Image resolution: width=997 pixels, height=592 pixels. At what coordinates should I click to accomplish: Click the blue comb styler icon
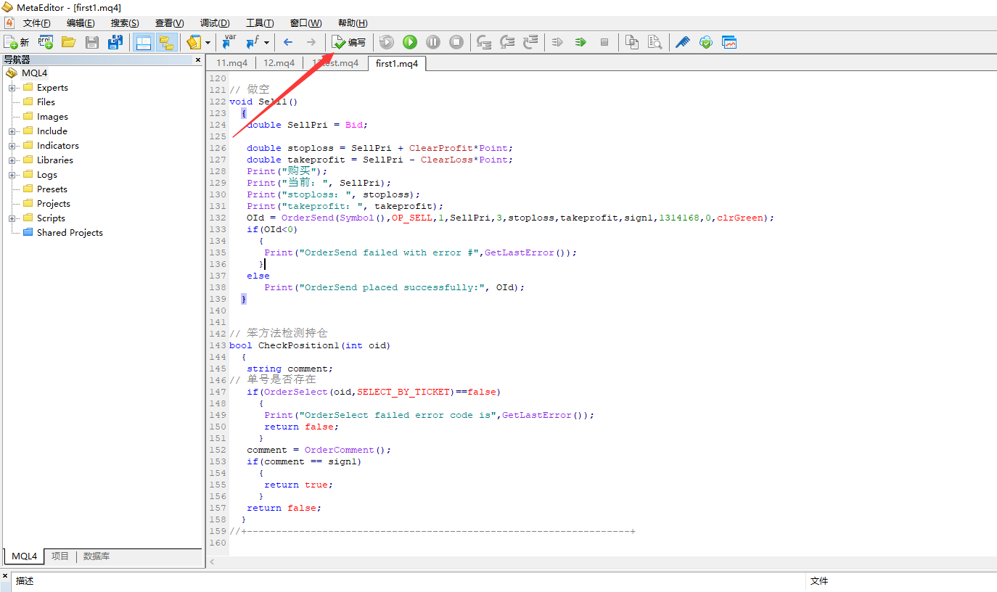tap(683, 42)
